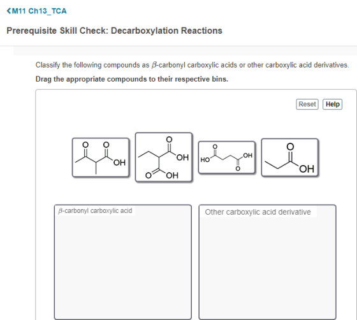Open the Help button
The height and width of the screenshot is (320, 357).
pyautogui.click(x=332, y=105)
